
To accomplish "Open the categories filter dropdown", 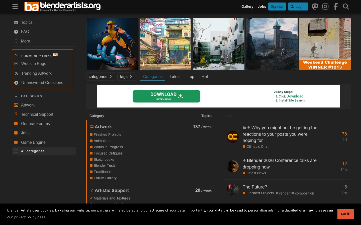I will point(101,76).
